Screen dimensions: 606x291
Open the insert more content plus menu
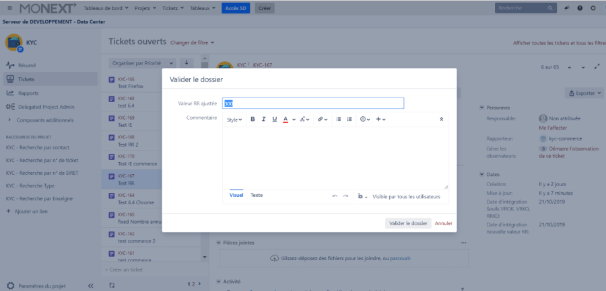pos(380,119)
